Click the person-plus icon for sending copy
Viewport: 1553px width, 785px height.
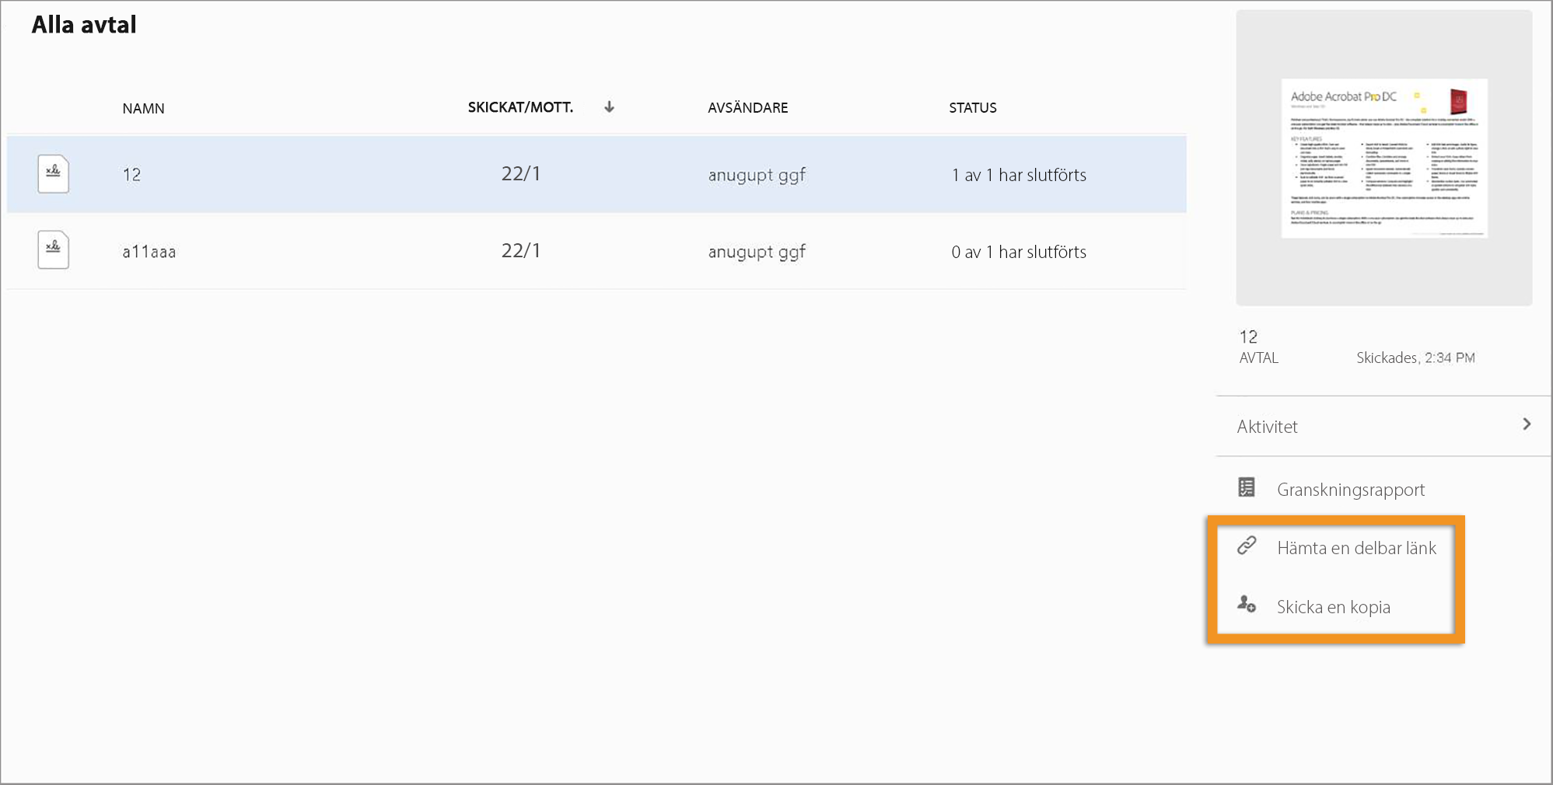[x=1247, y=604]
